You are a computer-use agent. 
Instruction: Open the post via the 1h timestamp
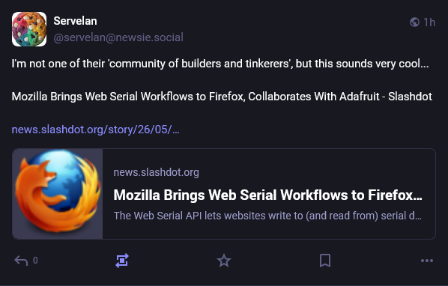point(429,22)
